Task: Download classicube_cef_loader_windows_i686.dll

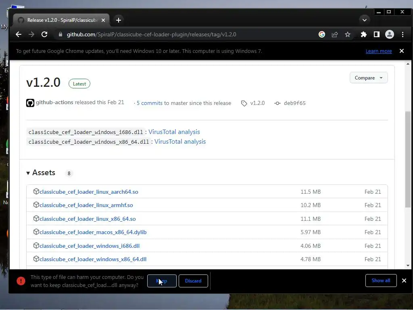Action: pyautogui.click(x=90, y=246)
